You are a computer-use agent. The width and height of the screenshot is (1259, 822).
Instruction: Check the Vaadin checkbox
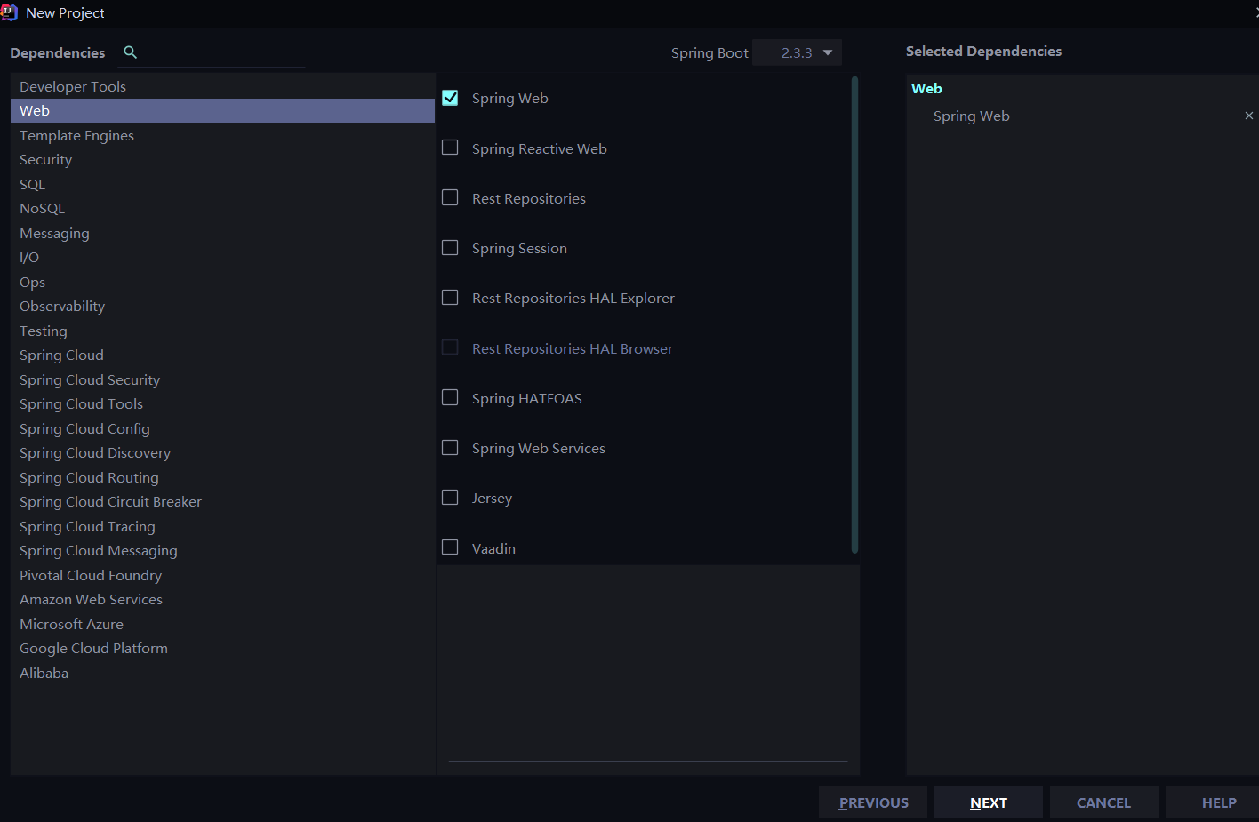[450, 547]
